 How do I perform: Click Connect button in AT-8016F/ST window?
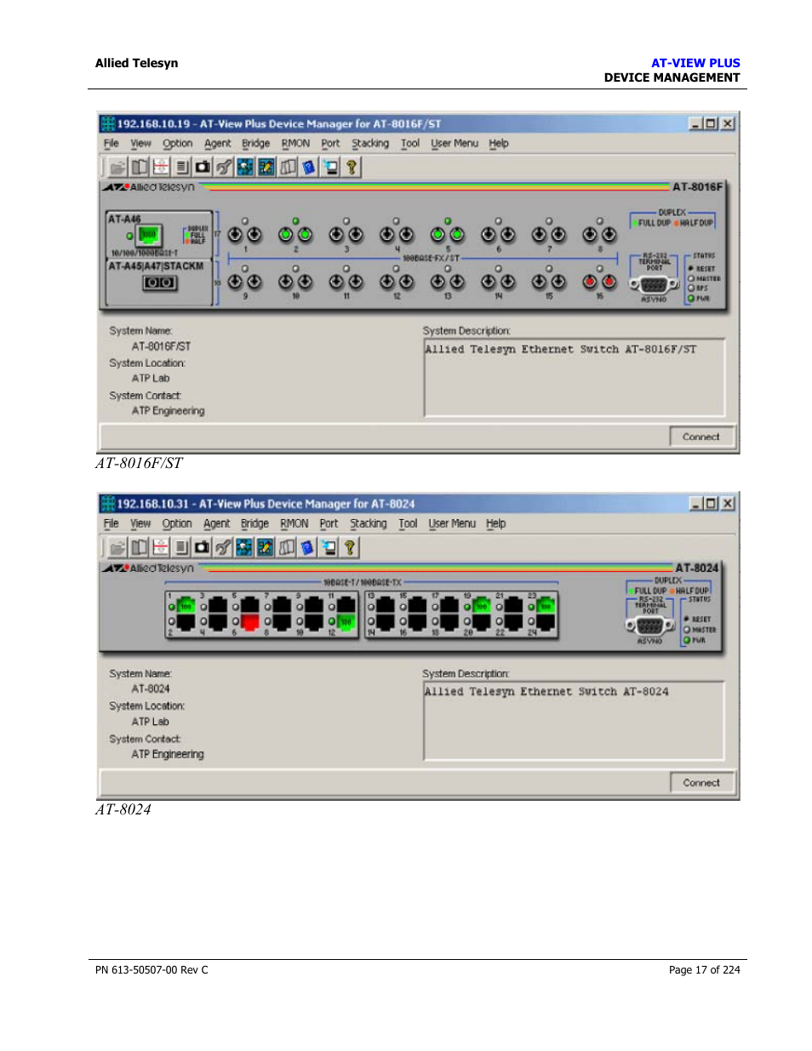click(x=700, y=437)
